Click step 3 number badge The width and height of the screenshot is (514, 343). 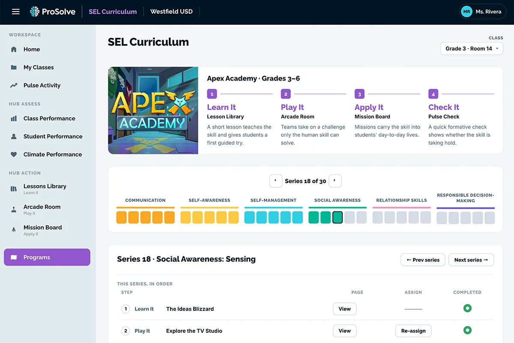point(359,94)
